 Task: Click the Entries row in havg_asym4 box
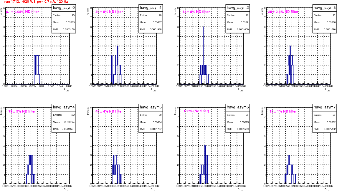(x=64, y=115)
